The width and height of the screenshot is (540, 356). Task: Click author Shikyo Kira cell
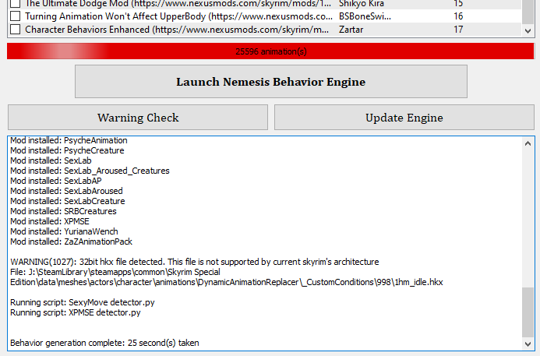click(362, 4)
